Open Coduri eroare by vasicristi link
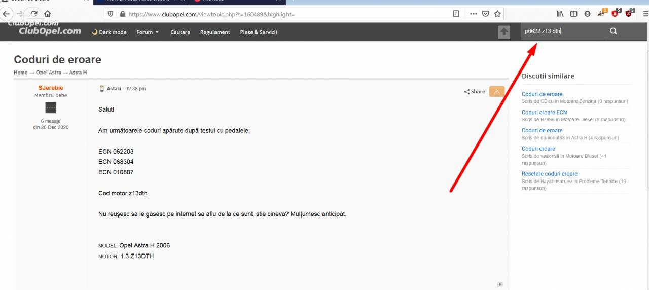Viewport: 649px width, 290px height. coord(538,149)
